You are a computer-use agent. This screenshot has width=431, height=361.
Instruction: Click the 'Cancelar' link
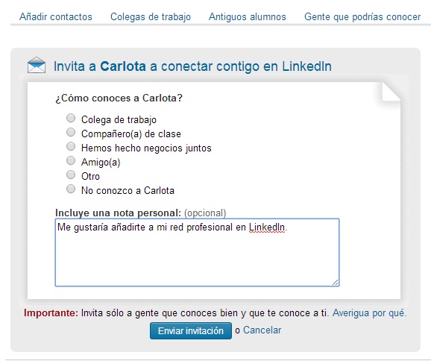(262, 330)
